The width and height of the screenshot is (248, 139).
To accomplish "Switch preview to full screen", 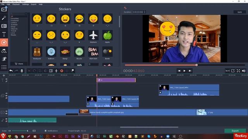I will (238, 71).
